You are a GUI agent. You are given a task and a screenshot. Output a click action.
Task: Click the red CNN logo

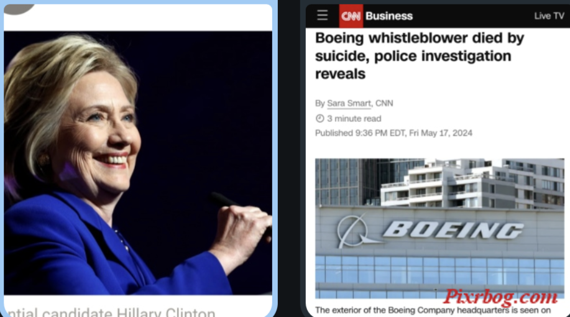coord(351,16)
